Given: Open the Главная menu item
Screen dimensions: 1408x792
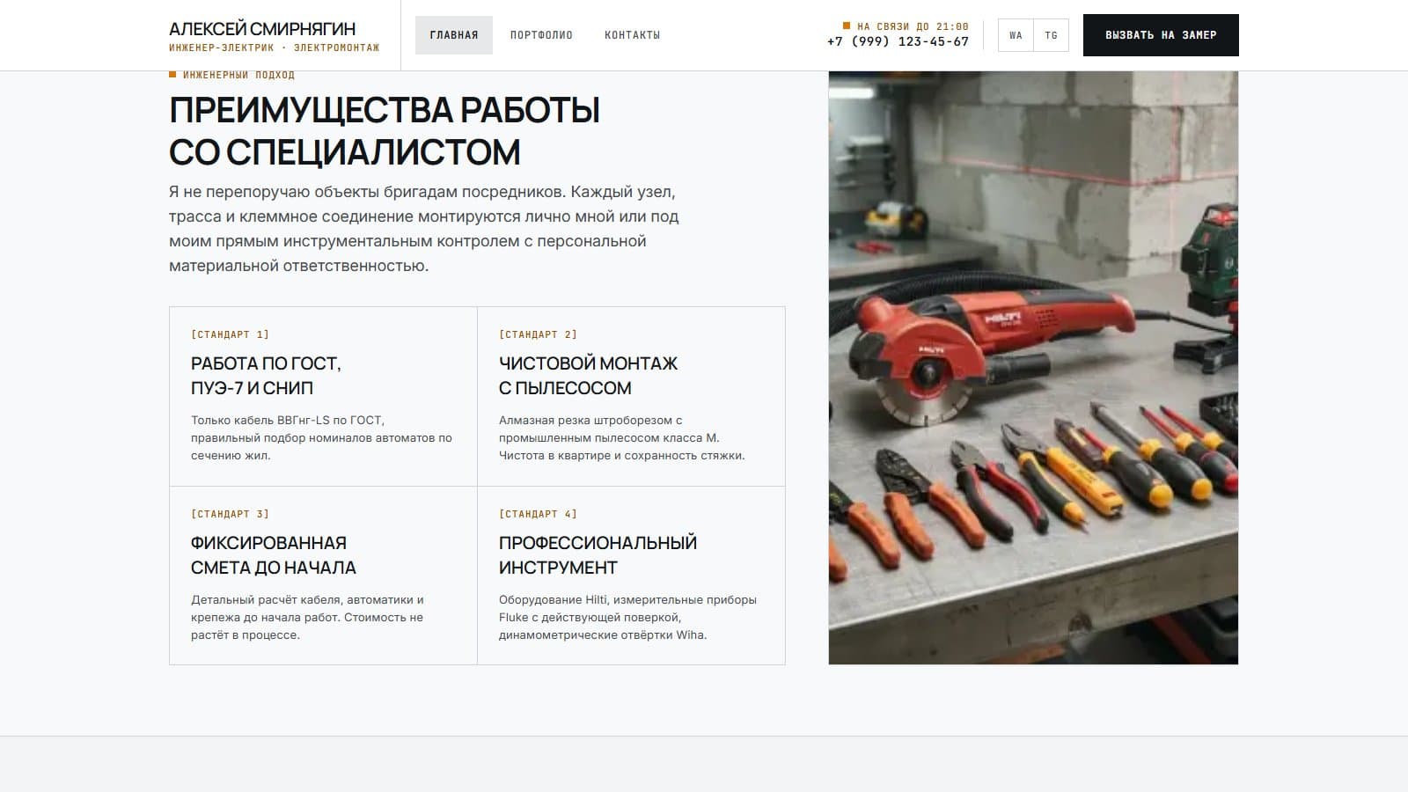Looking at the screenshot, I should [454, 35].
